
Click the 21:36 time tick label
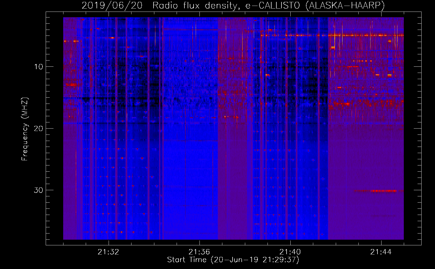pyautogui.click(x=199, y=252)
